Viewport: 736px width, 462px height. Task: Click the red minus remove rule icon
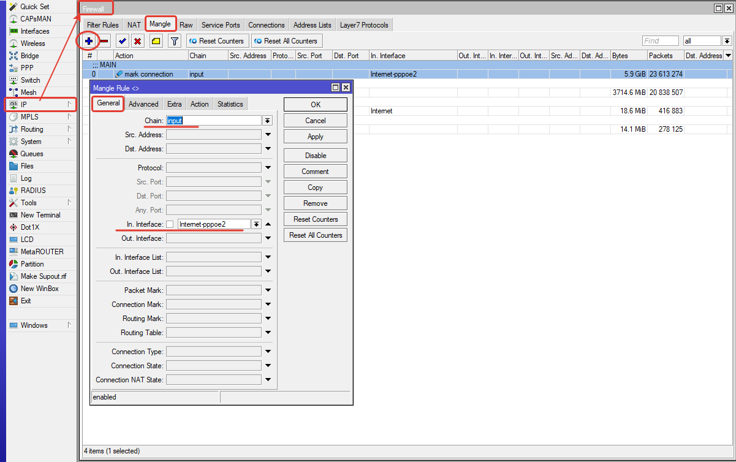coord(104,41)
